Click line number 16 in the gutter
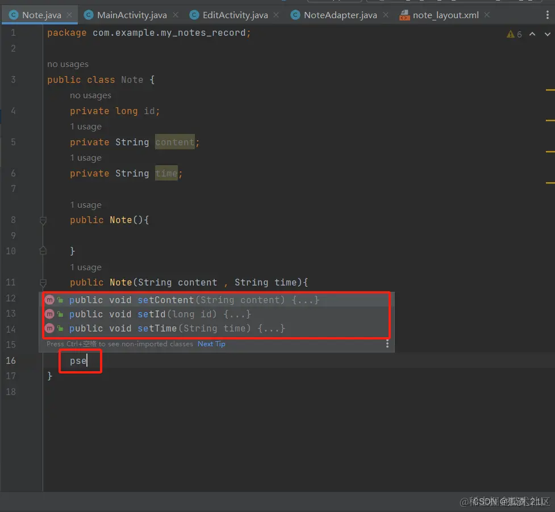The width and height of the screenshot is (555, 512). pos(11,360)
